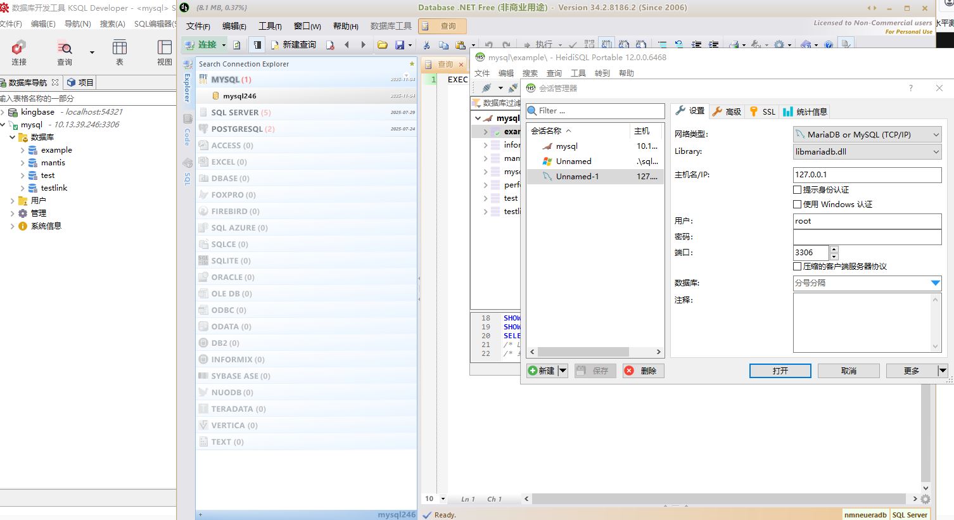Click the 打开 open button
The width and height of the screenshot is (954, 520).
pyautogui.click(x=780, y=371)
